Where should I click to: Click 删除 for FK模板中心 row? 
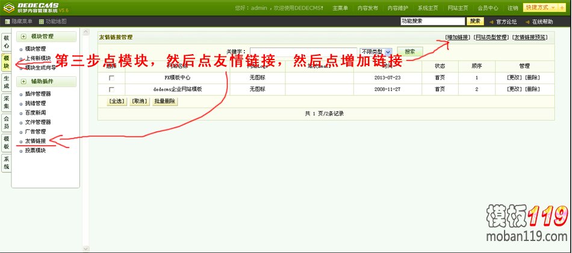(532, 78)
